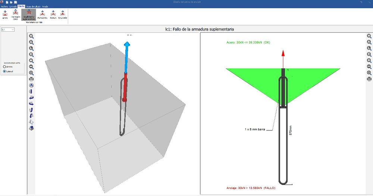Select the Lateral view radio button
Viewport: 373px width, 196px height.
[x=4, y=71]
